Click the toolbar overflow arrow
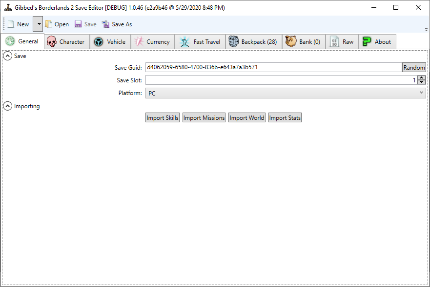The image size is (430, 287). (x=426, y=30)
